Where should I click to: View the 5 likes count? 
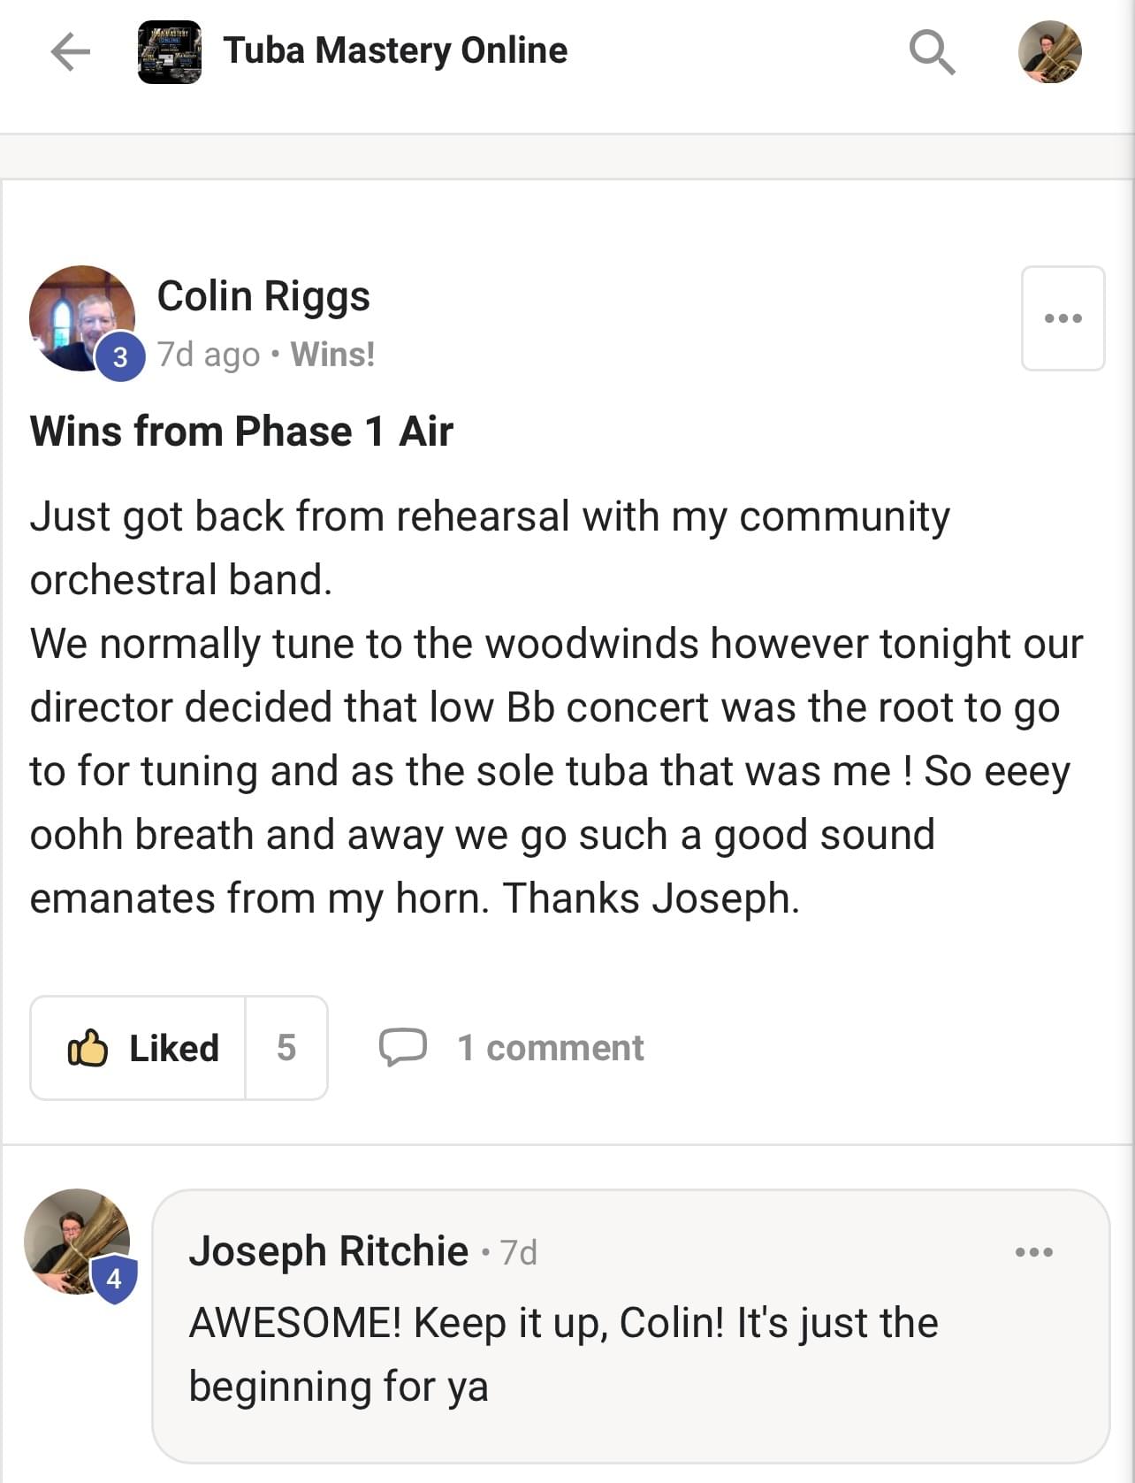[286, 1048]
